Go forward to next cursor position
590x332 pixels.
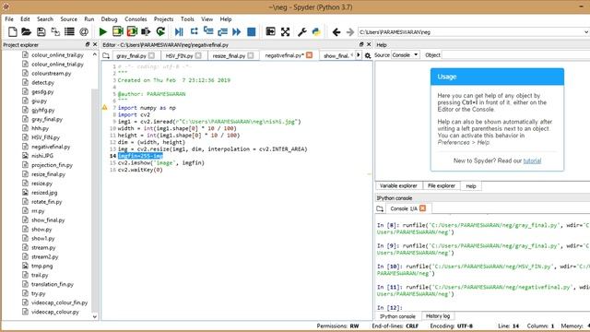click(x=350, y=32)
